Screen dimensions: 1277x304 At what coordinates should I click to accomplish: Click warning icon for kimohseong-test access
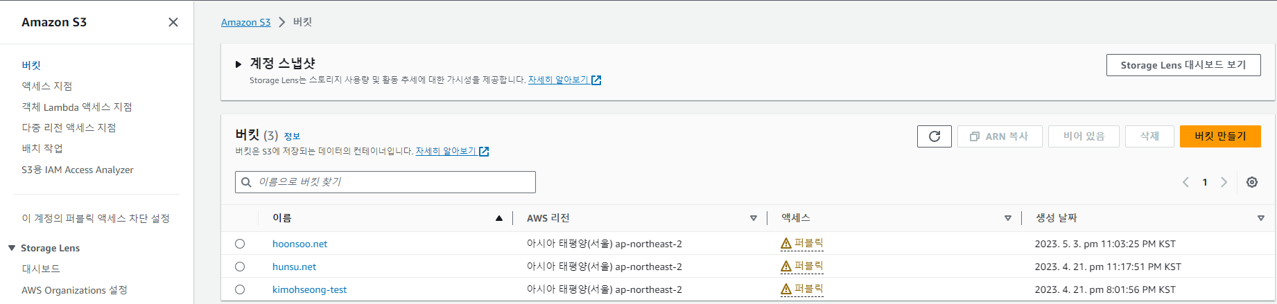point(786,289)
